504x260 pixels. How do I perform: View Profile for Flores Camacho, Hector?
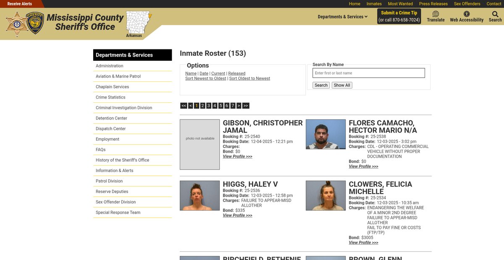pos(363,166)
